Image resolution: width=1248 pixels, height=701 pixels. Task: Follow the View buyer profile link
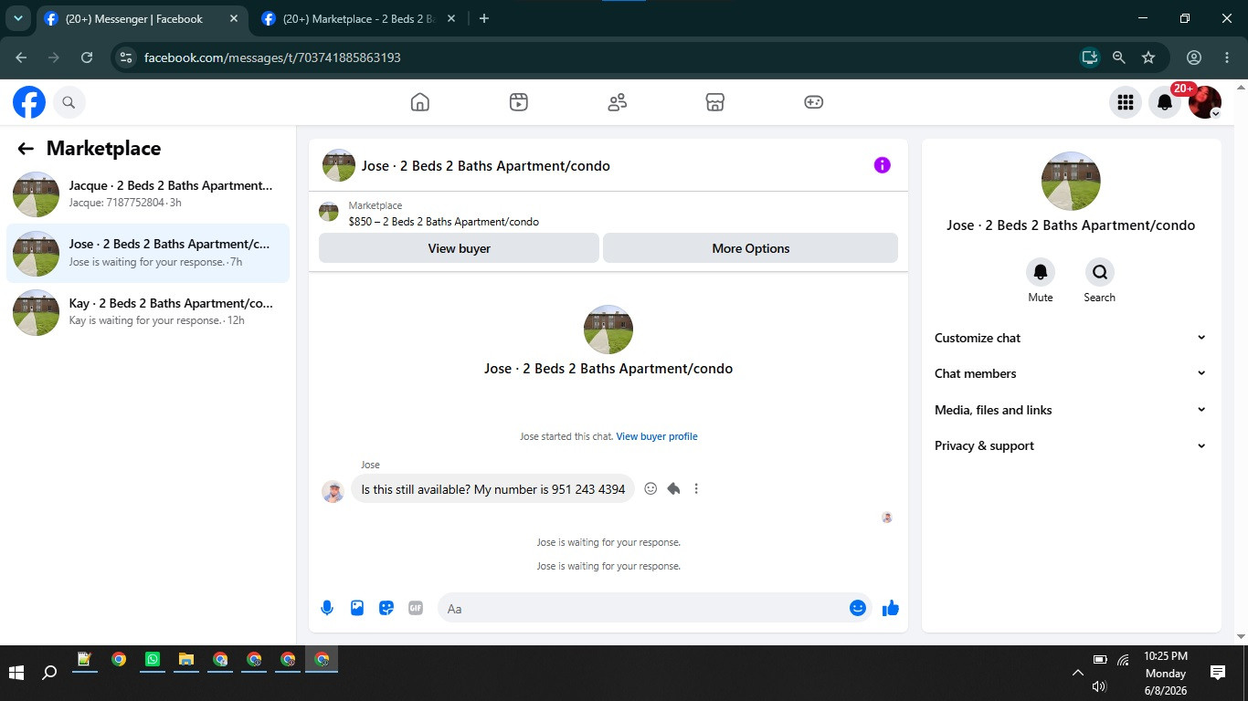[657, 436]
